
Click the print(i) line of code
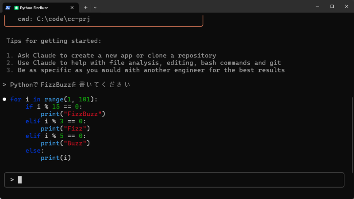56,158
